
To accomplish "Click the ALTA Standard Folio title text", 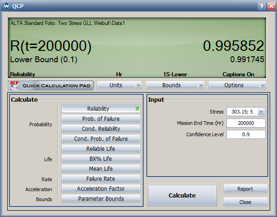I will click(68, 23).
